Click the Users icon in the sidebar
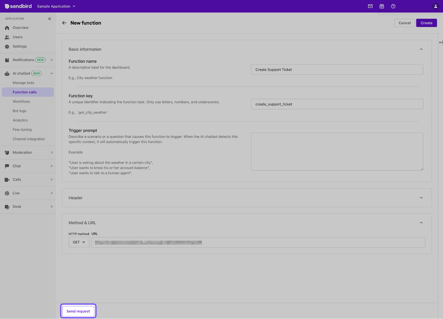The image size is (443, 319). pyautogui.click(x=7, y=37)
